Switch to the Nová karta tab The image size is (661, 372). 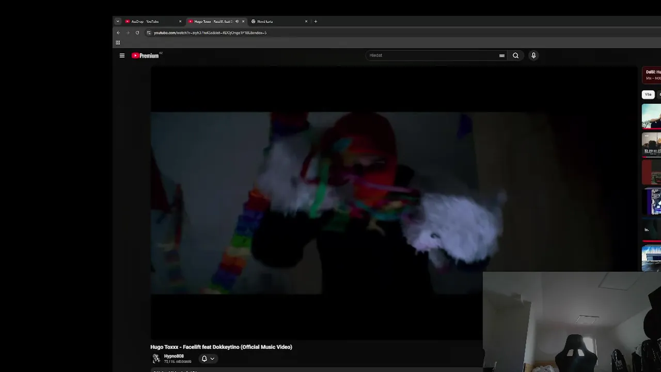point(279,21)
